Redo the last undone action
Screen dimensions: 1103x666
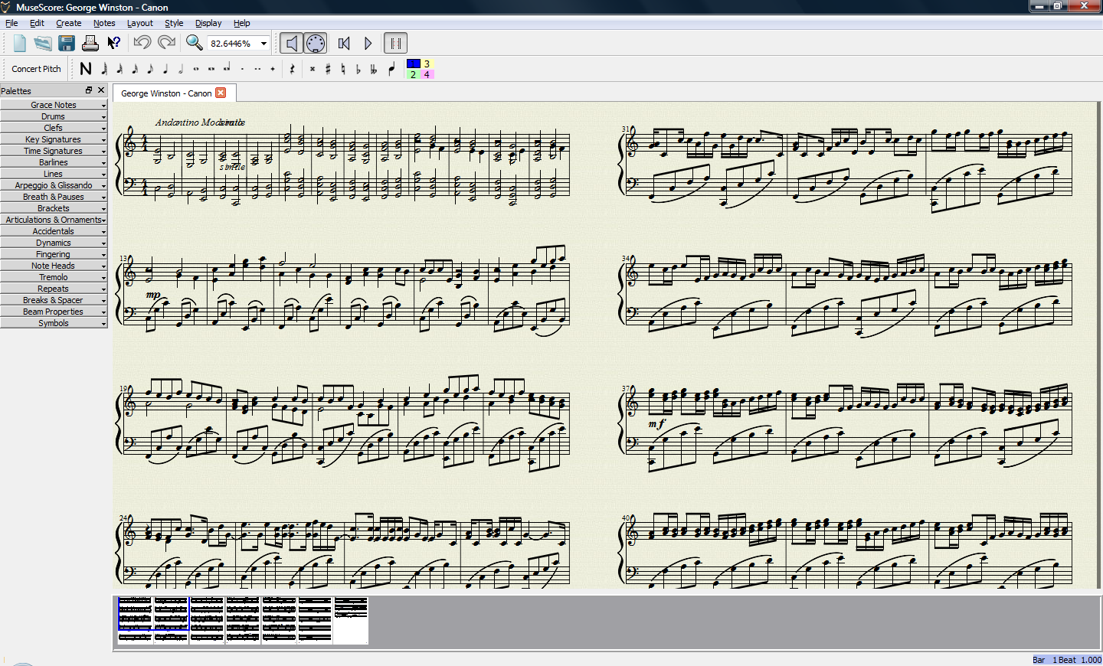tap(166, 43)
